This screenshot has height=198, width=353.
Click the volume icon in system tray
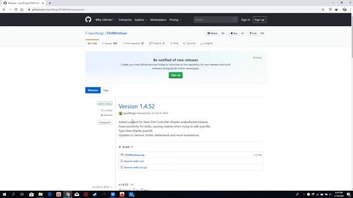pyautogui.click(x=330, y=194)
